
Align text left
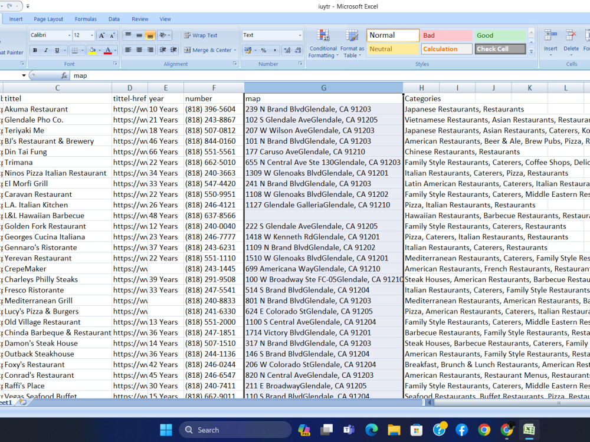click(128, 50)
